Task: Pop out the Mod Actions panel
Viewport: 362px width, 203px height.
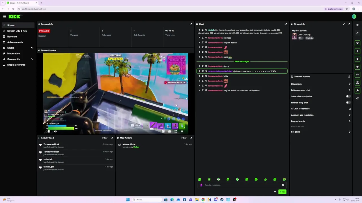Action: click(x=191, y=138)
